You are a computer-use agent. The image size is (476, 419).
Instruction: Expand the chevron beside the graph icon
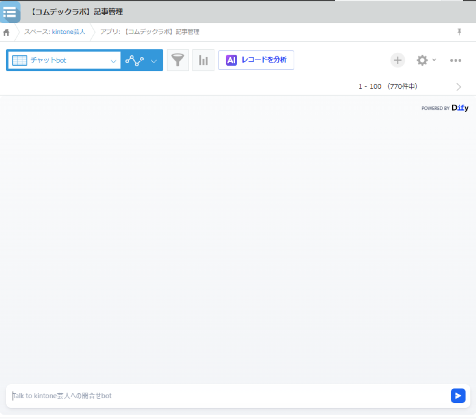coord(154,61)
